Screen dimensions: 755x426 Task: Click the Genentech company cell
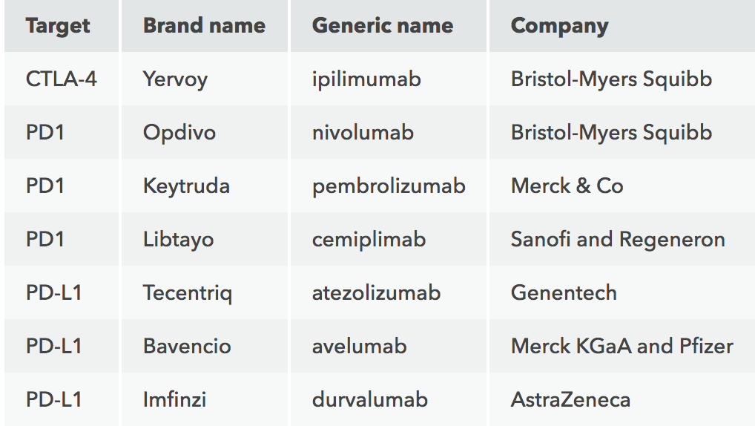pos(564,293)
